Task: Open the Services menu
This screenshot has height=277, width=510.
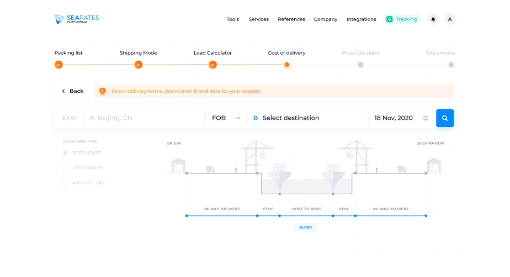Action: point(258,19)
